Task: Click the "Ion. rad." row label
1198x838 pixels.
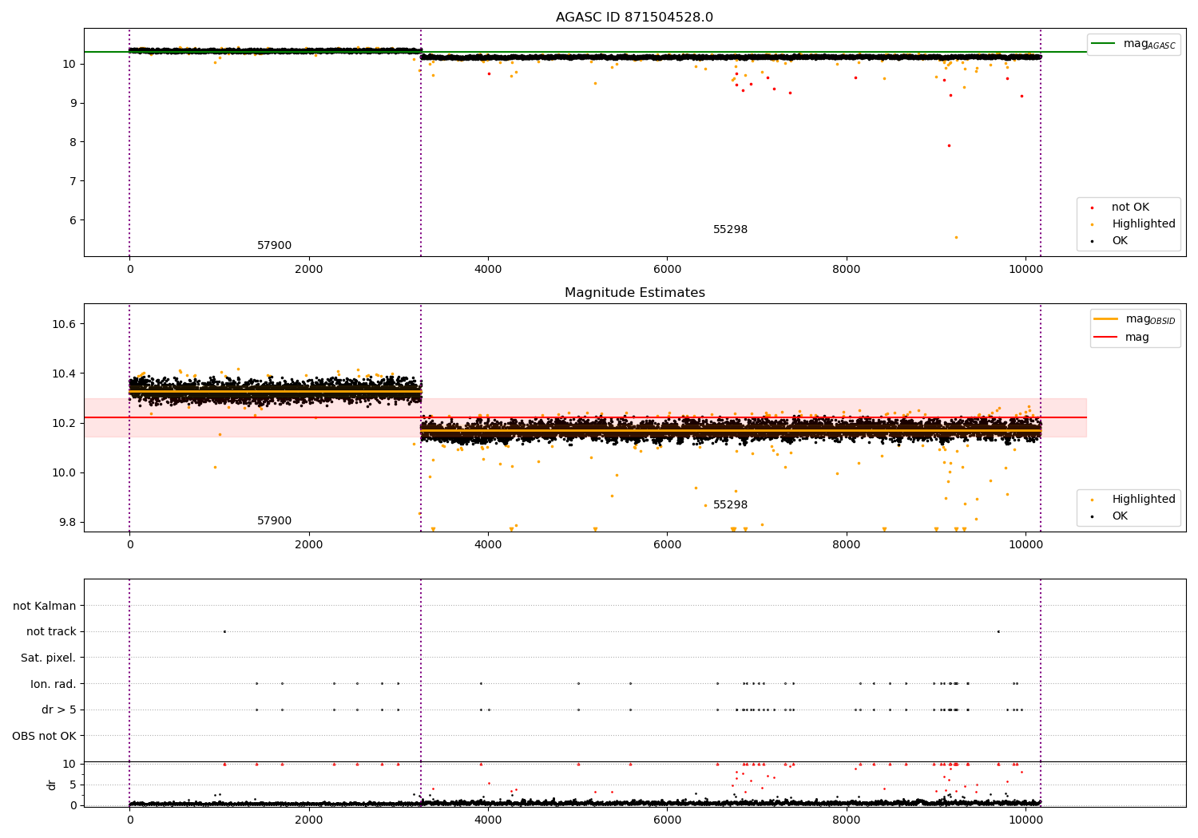Action: pos(54,684)
